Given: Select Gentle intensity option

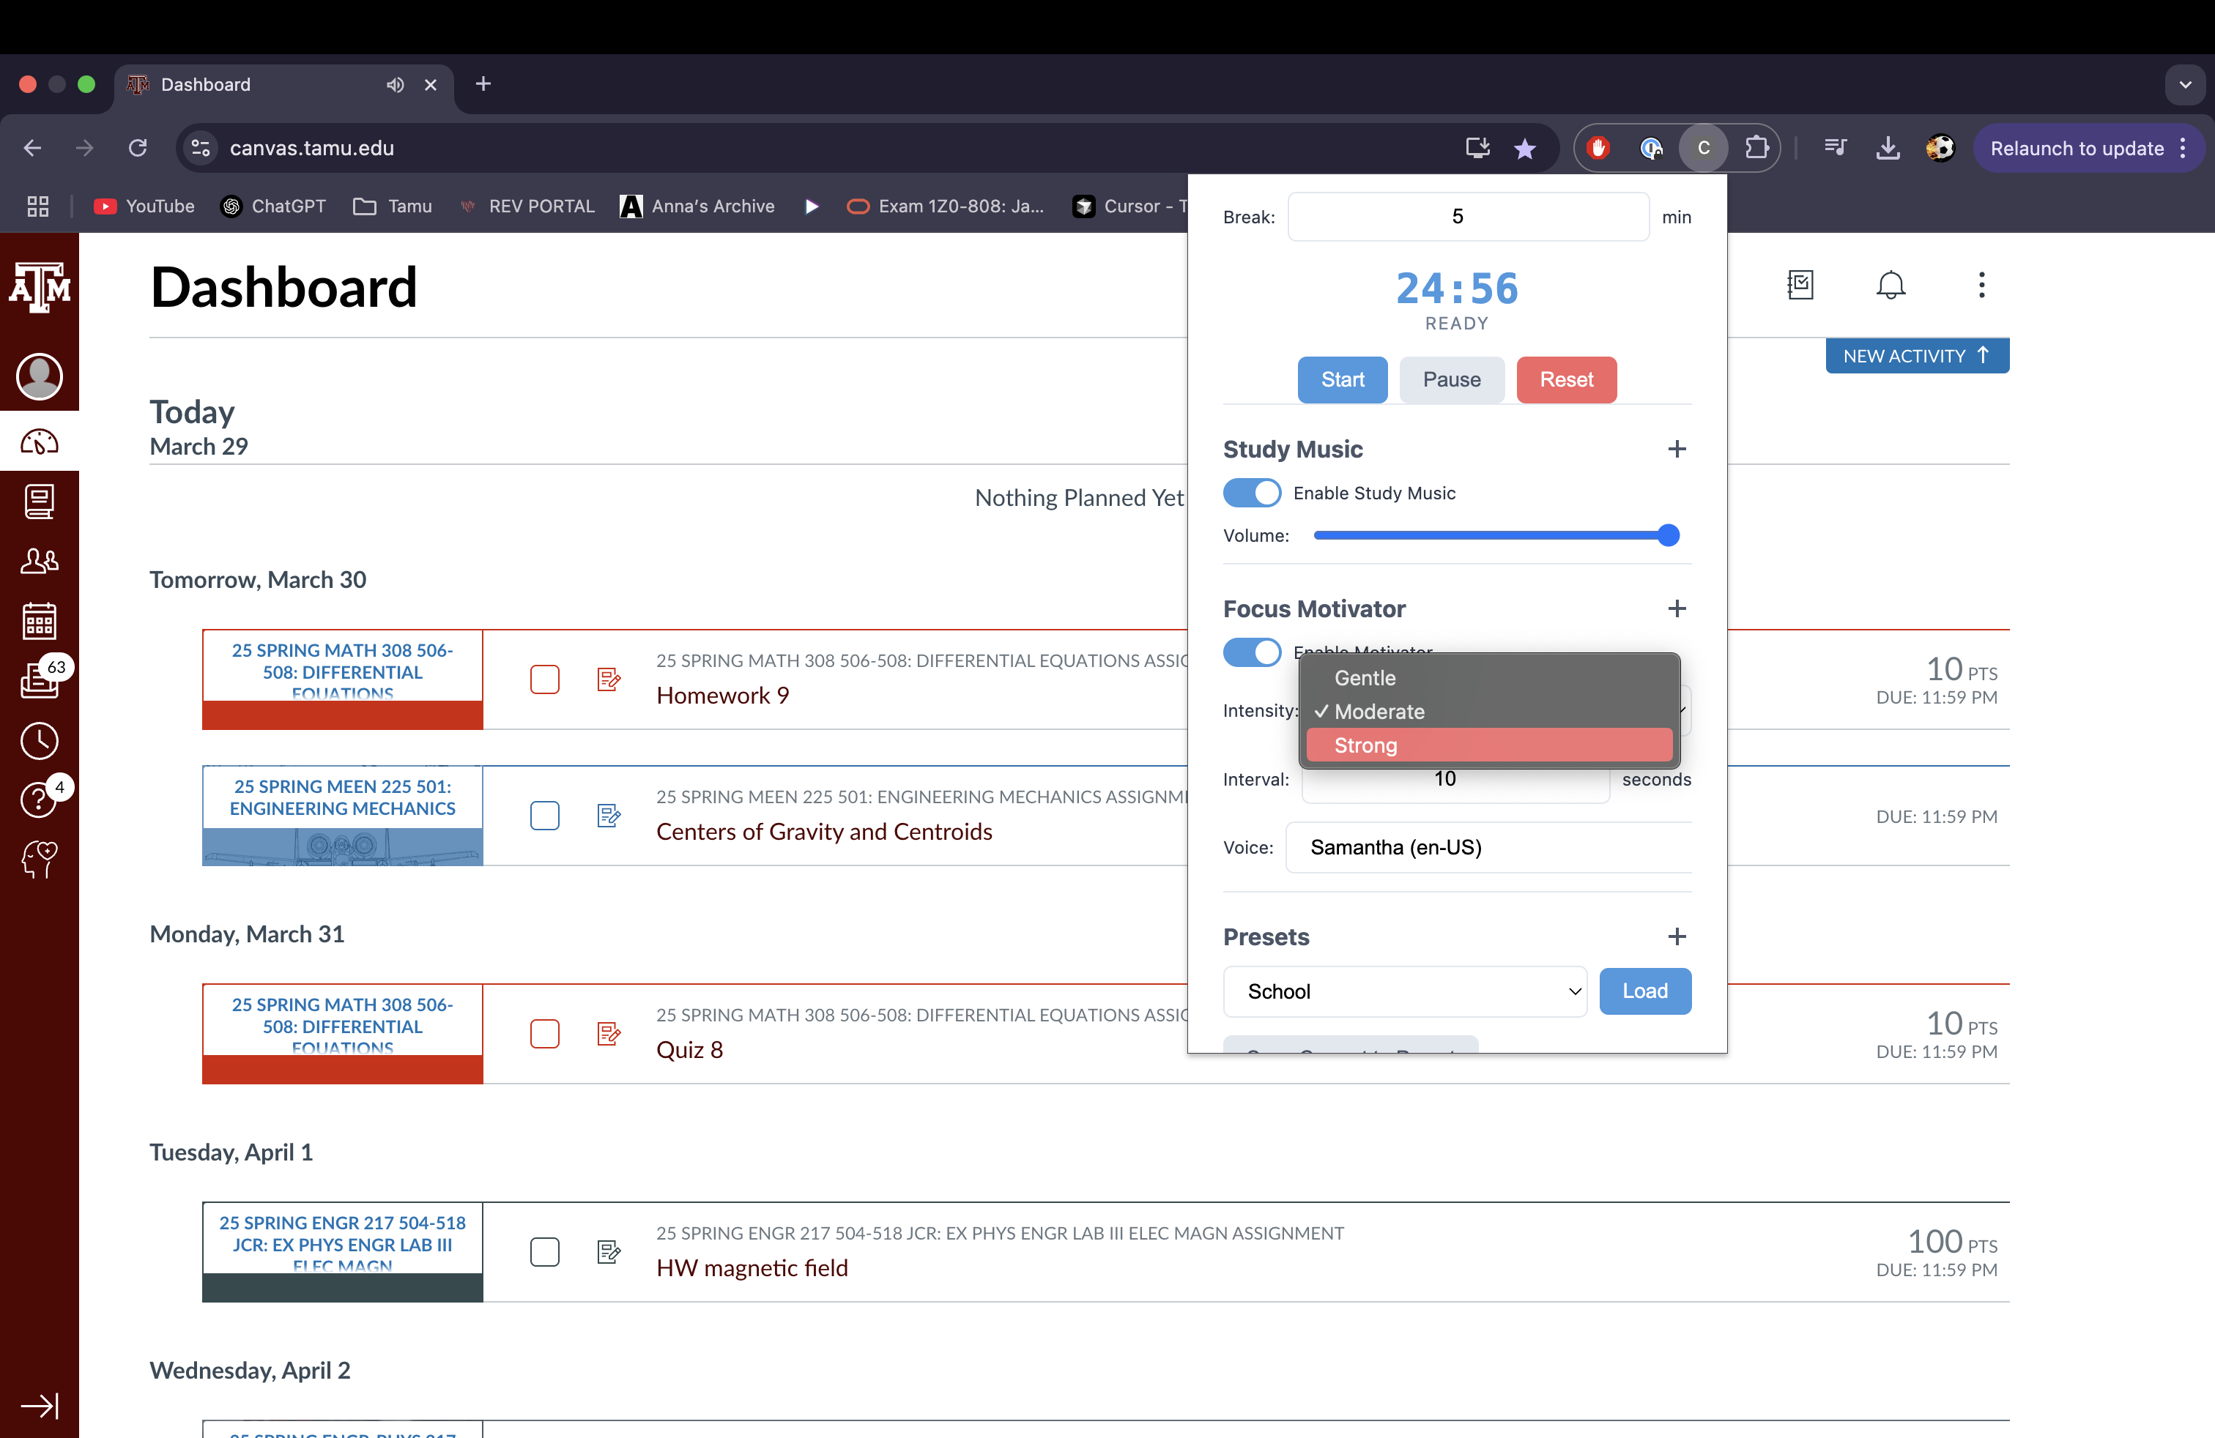Looking at the screenshot, I should coord(1489,678).
